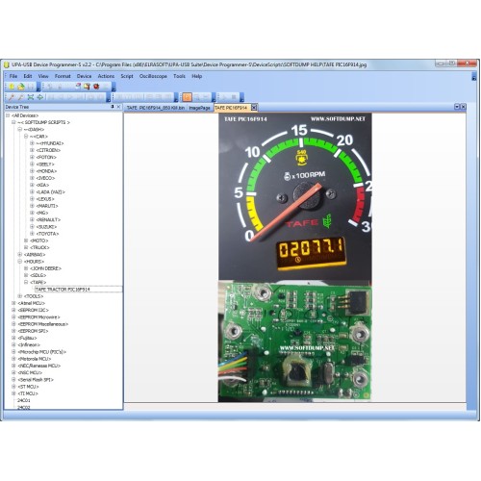Click the first probe icon in second toolbar
Viewport: 481px width, 481px height.
point(12,97)
